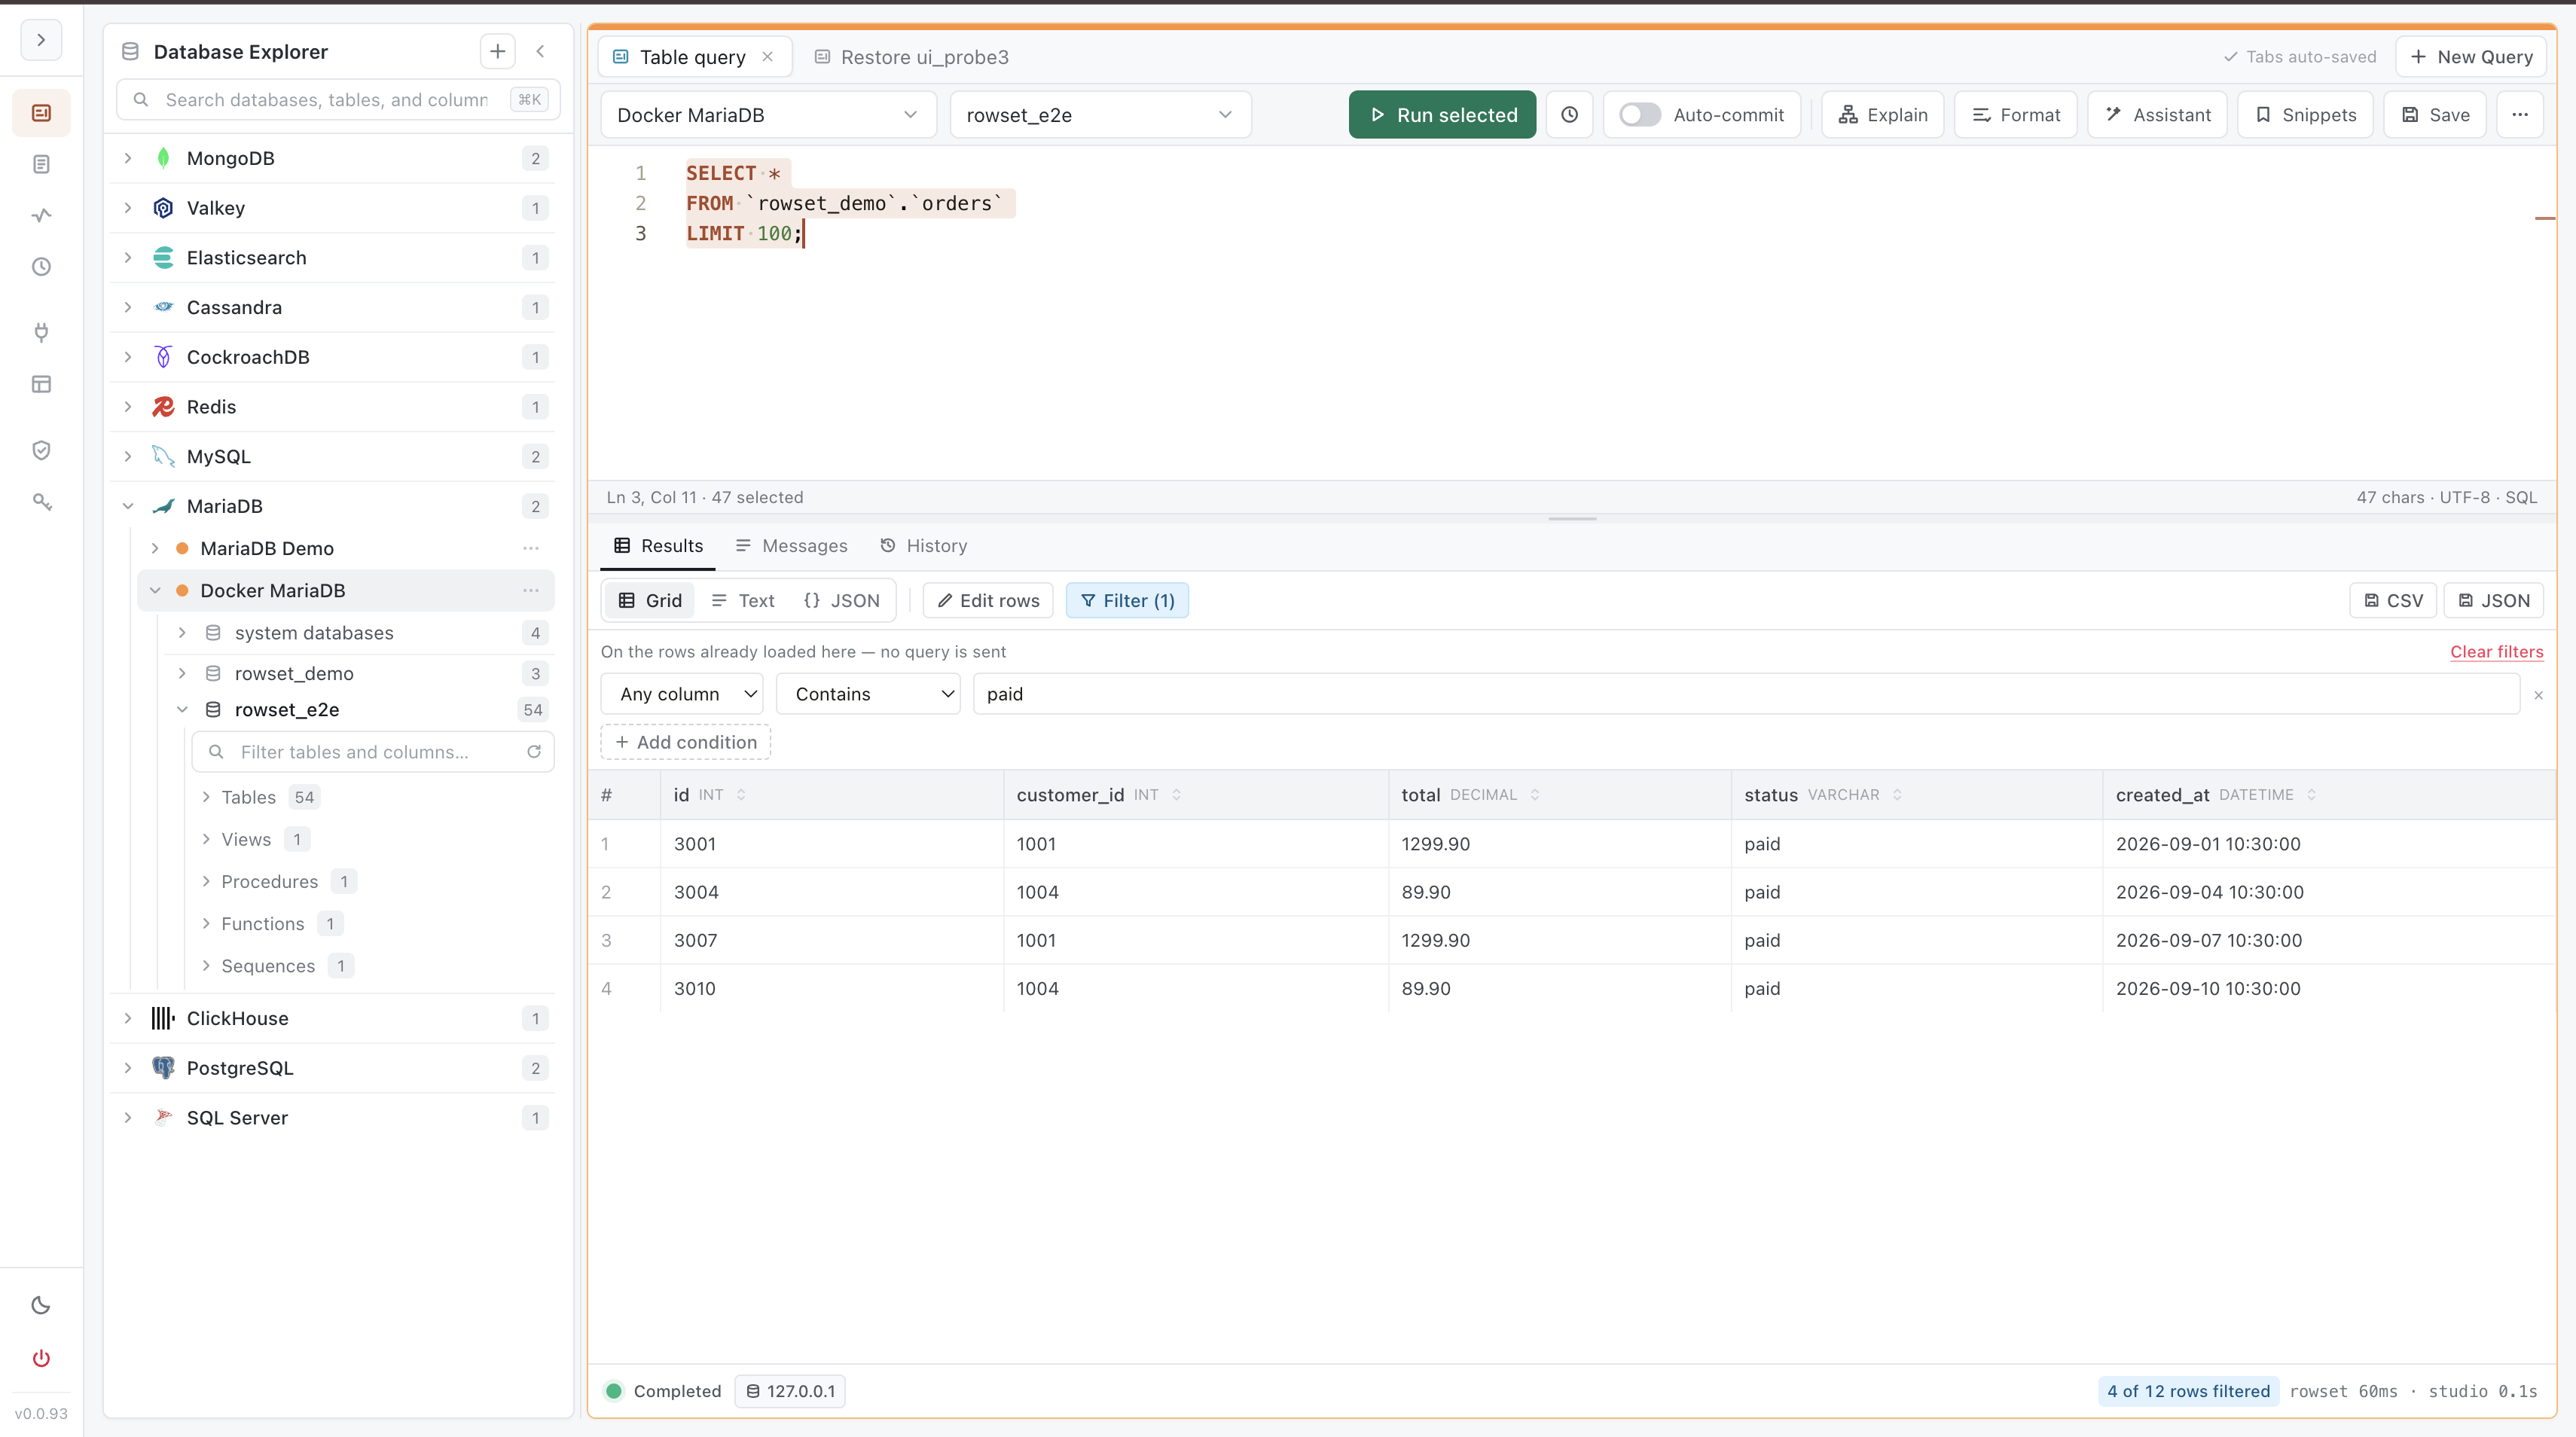Image resolution: width=2576 pixels, height=1437 pixels.
Task: Switch results to Grid view
Action: tap(650, 601)
